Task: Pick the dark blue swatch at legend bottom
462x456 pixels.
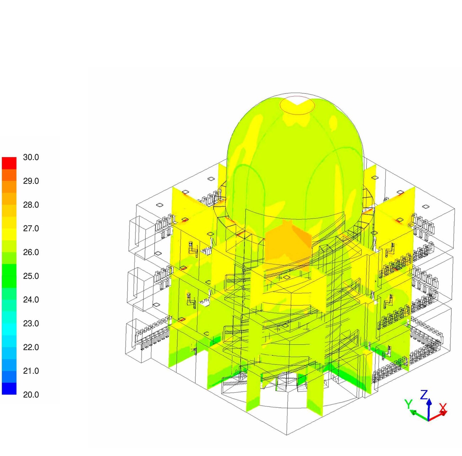Action: pos(9,389)
